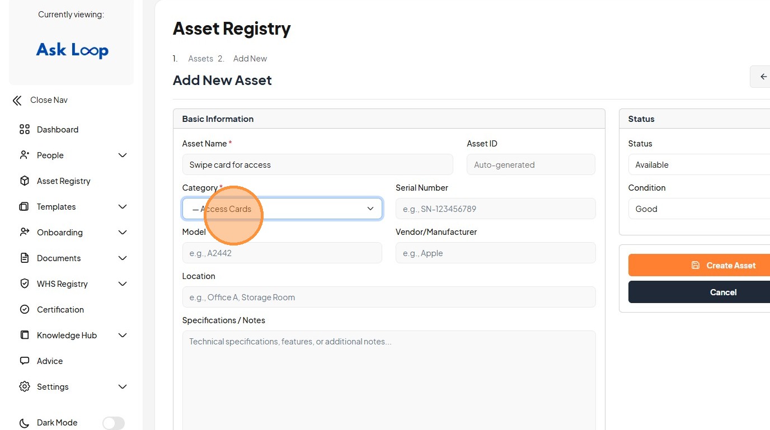Viewport: 770px width, 430px height.
Task: Open the Status dropdown
Action: click(x=699, y=165)
